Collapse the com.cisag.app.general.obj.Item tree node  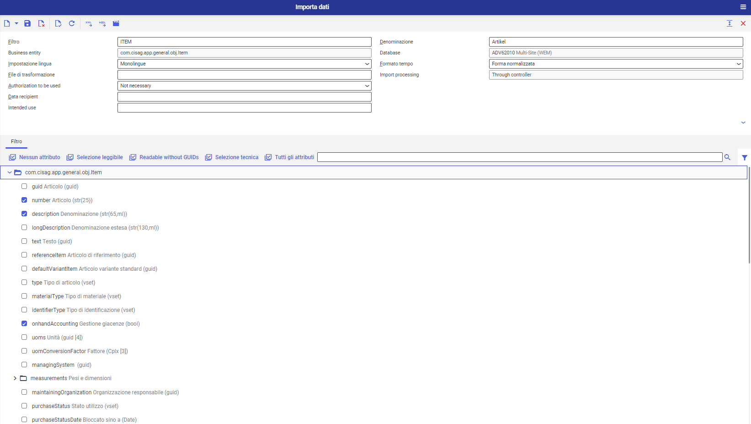point(10,172)
